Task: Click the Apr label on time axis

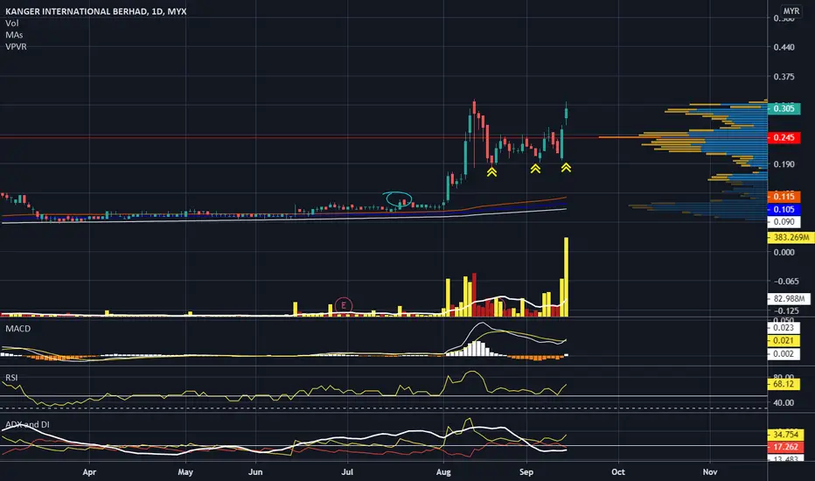Action: 89,471
